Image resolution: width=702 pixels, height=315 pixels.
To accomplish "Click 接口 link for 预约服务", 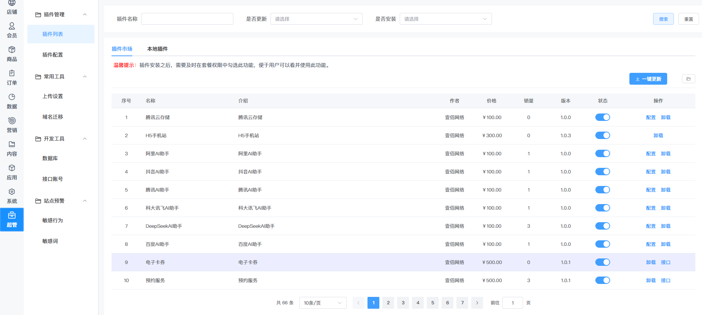I will tap(666, 280).
